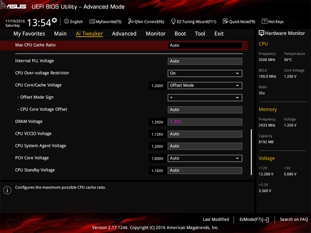Viewport: 311px width, 233px height.
Task: Click Internal PLL Voltage field
Action: 205,61
